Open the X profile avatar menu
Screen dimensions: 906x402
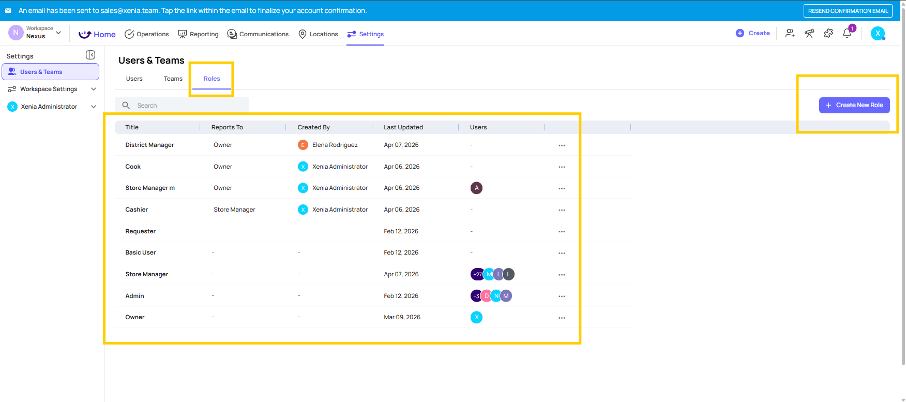click(878, 33)
